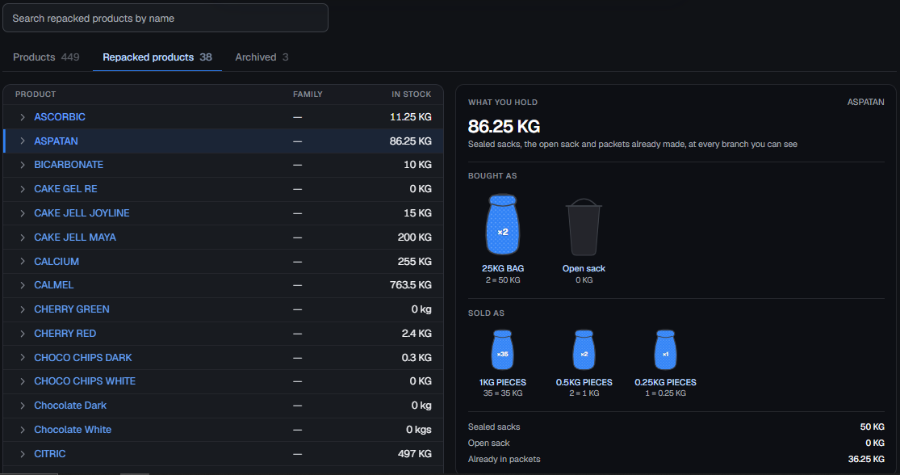Select the 1KG PIECES packet icon
The height and width of the screenshot is (475, 900).
502,350
